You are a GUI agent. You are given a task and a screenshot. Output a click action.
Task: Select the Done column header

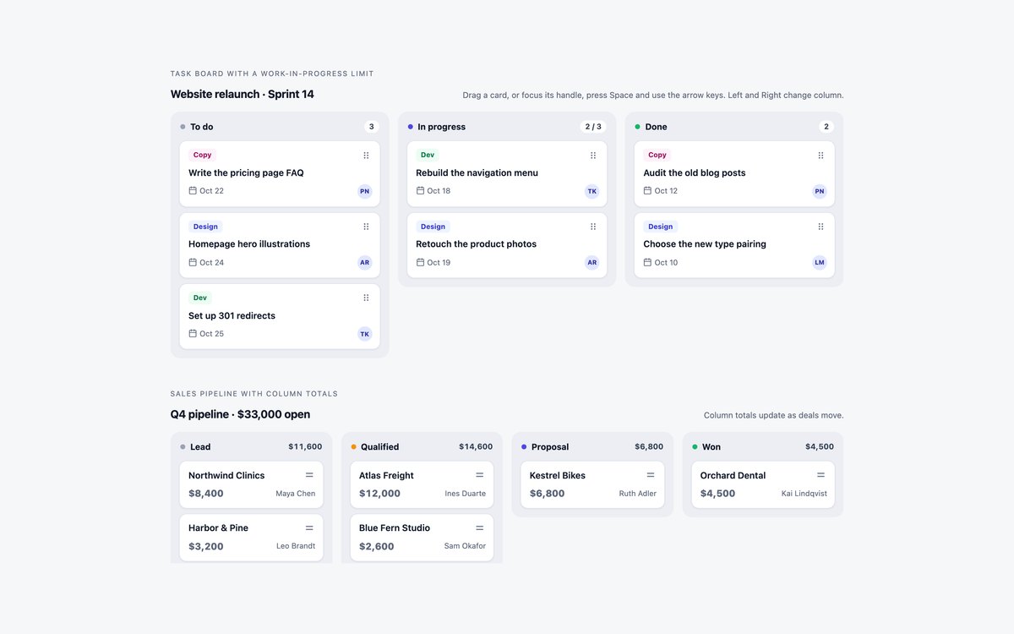(734, 127)
